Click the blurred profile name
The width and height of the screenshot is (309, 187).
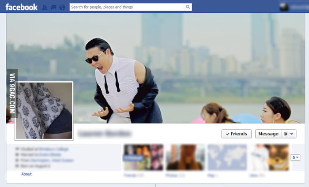coord(105,133)
